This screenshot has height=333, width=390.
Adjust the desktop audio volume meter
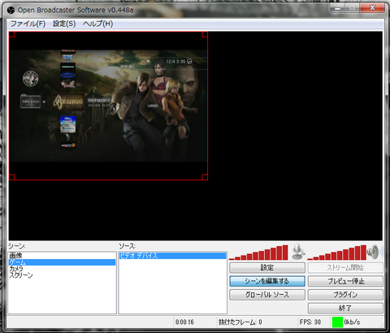click(336, 253)
